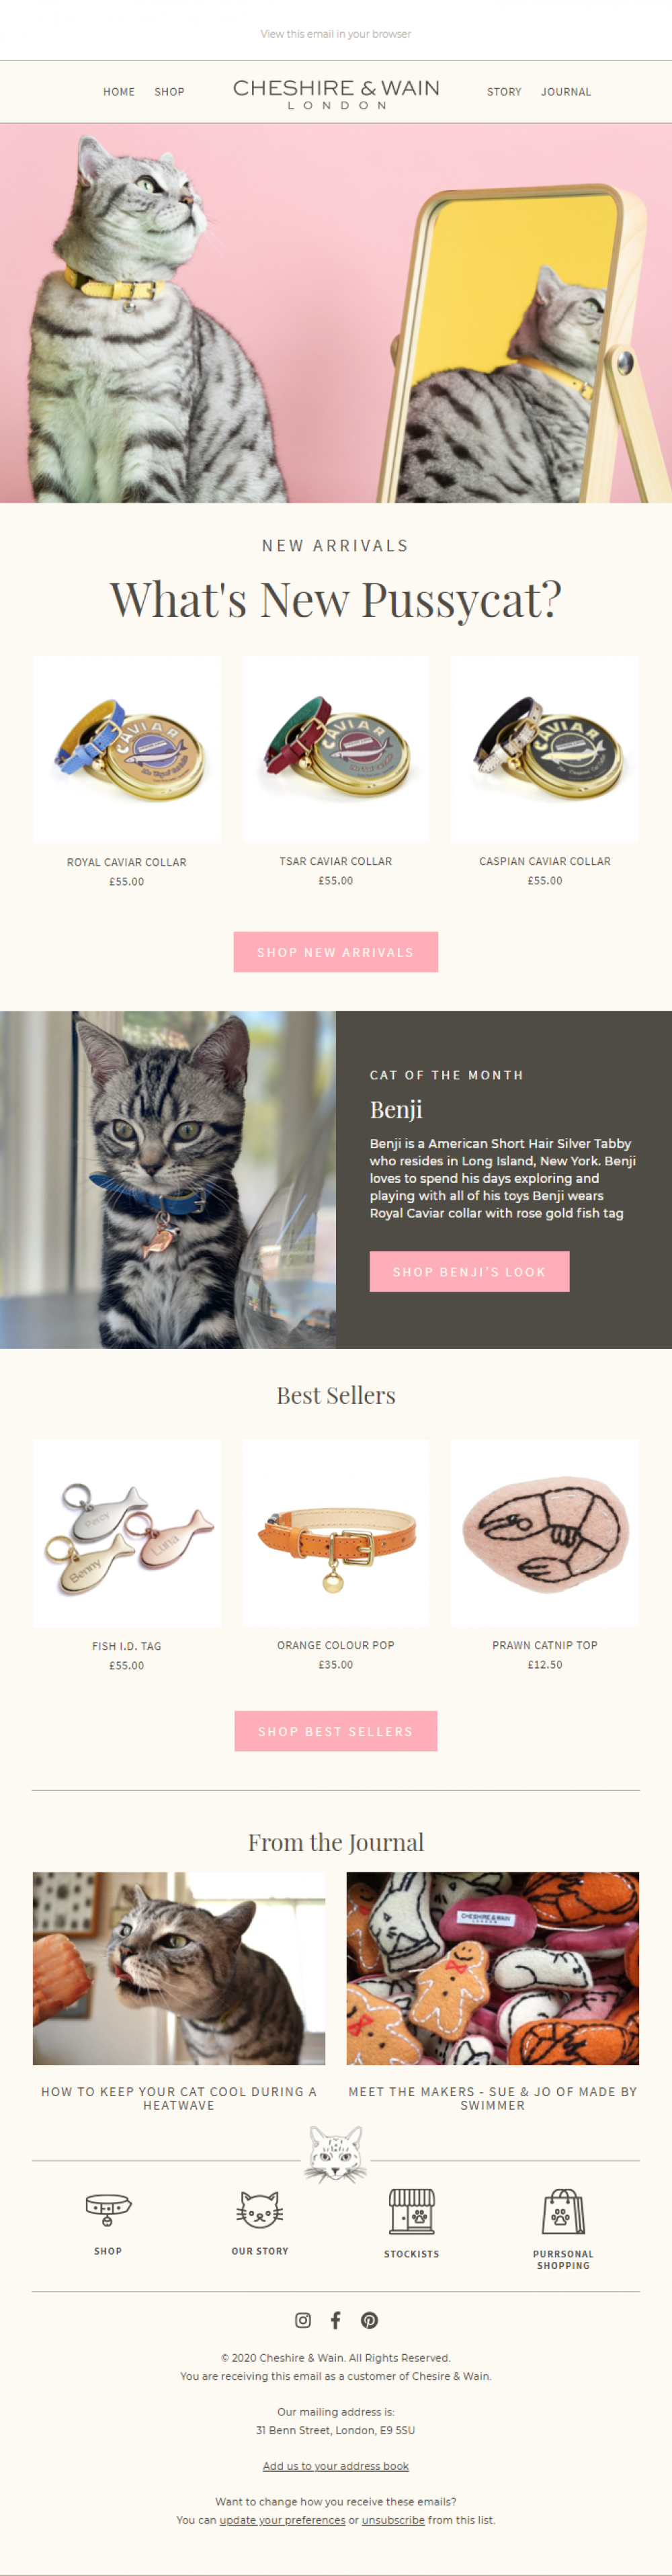The height and width of the screenshot is (2576, 672).
Task: Click the Shop Benji's Look button
Action: (469, 1271)
